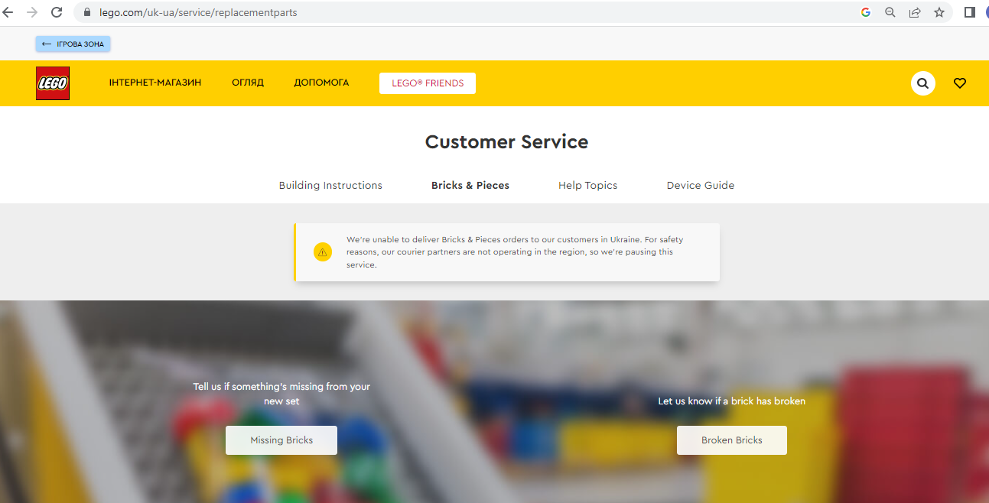989x503 pixels.
Task: Reload the page with refresh icon
Action: pyautogui.click(x=57, y=12)
